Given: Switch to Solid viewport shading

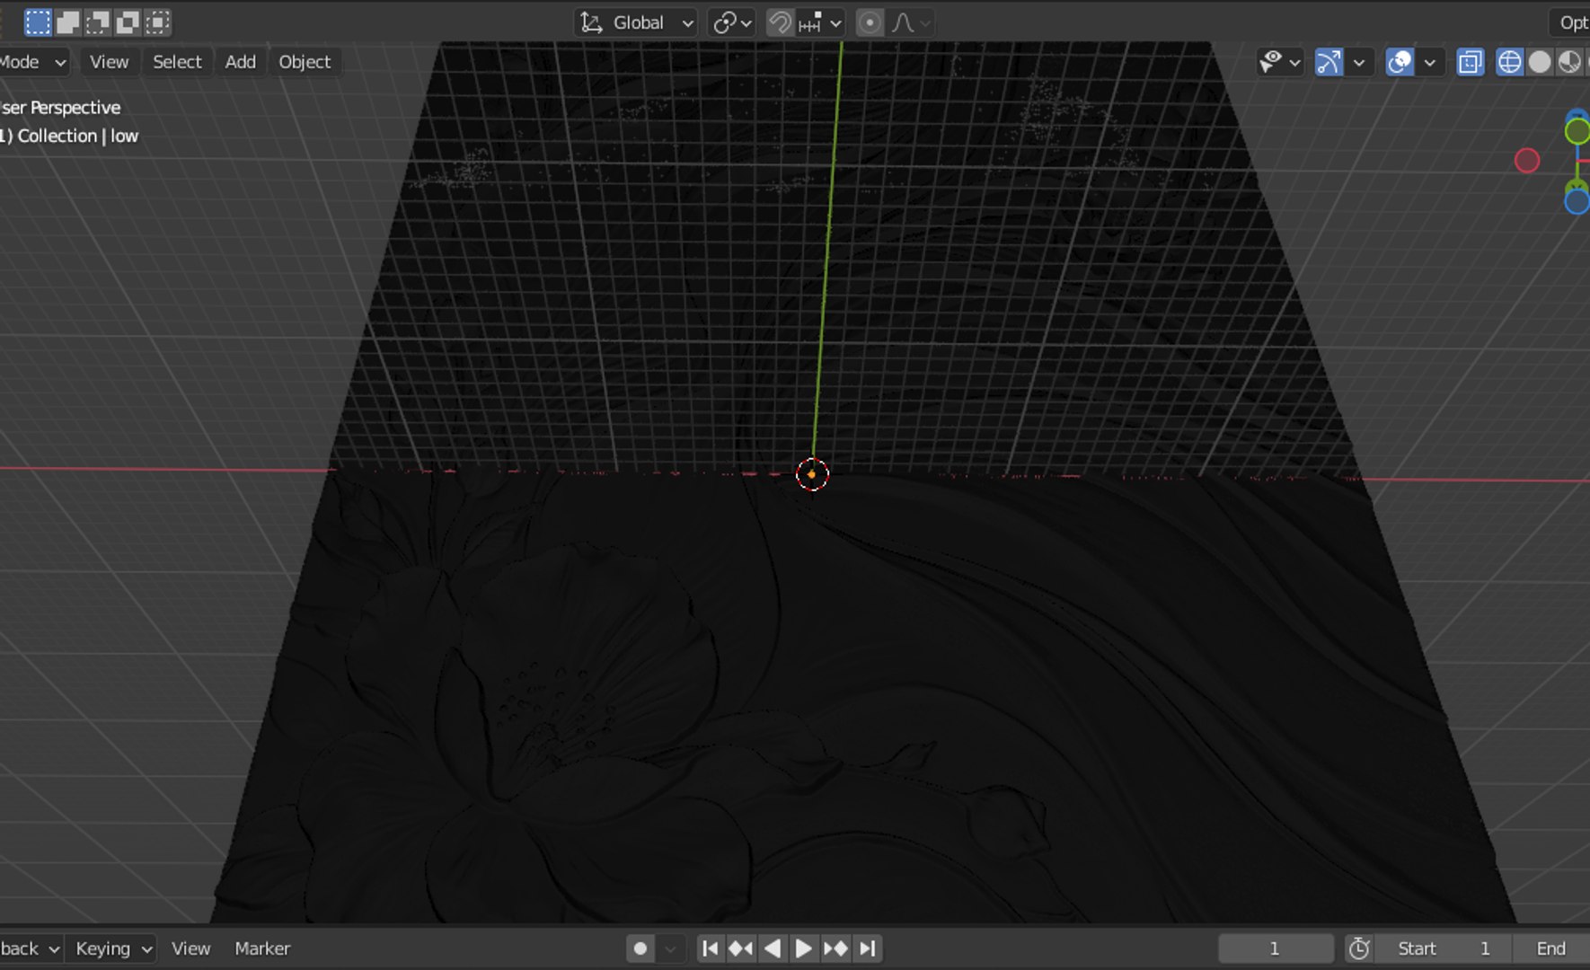Looking at the screenshot, I should (1540, 62).
